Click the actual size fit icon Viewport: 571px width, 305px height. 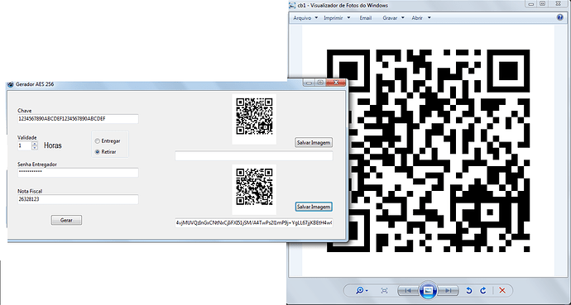point(384,290)
